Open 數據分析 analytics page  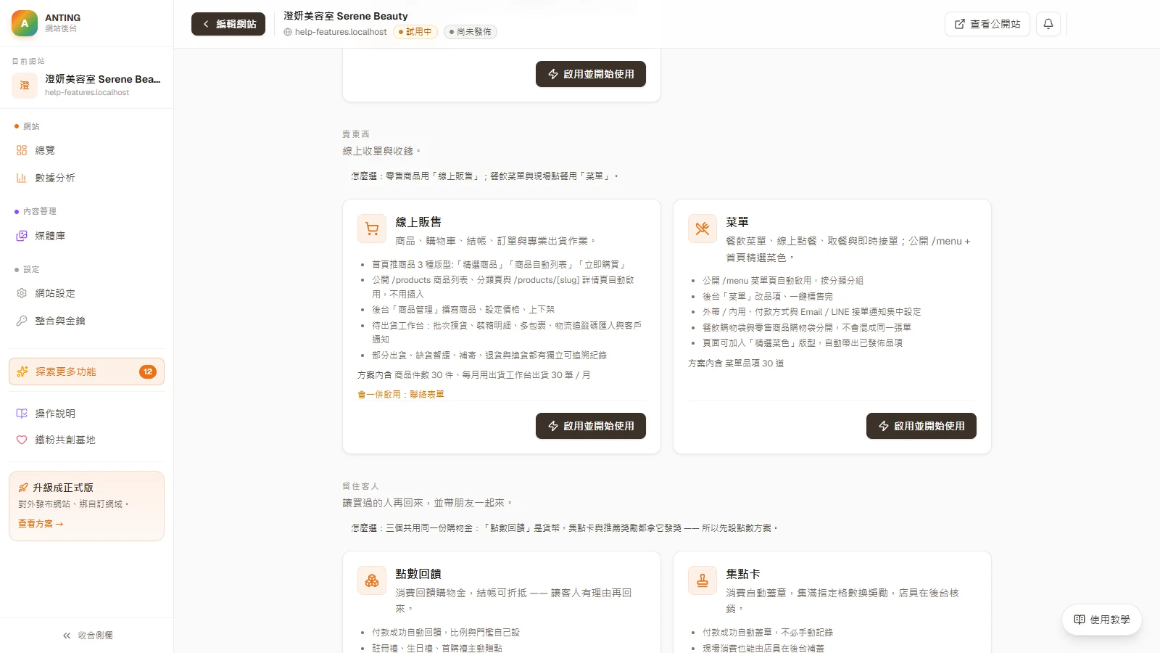point(86,178)
